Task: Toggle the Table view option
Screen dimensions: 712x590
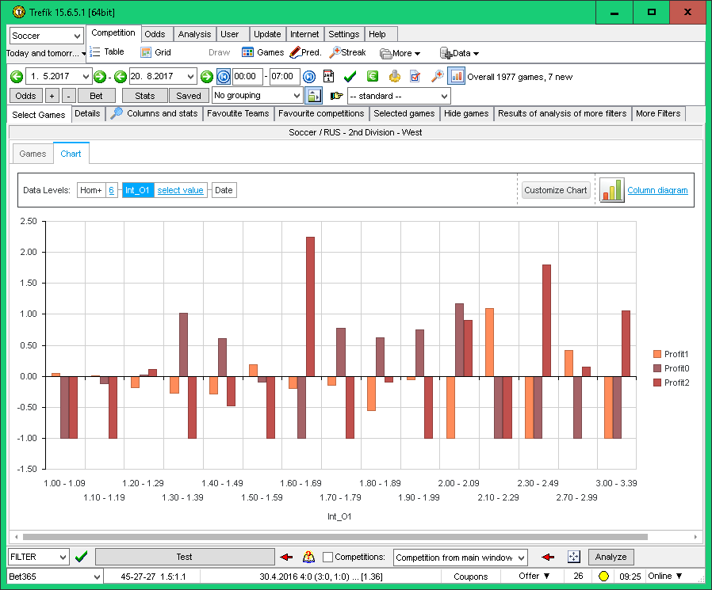Action: (x=106, y=52)
